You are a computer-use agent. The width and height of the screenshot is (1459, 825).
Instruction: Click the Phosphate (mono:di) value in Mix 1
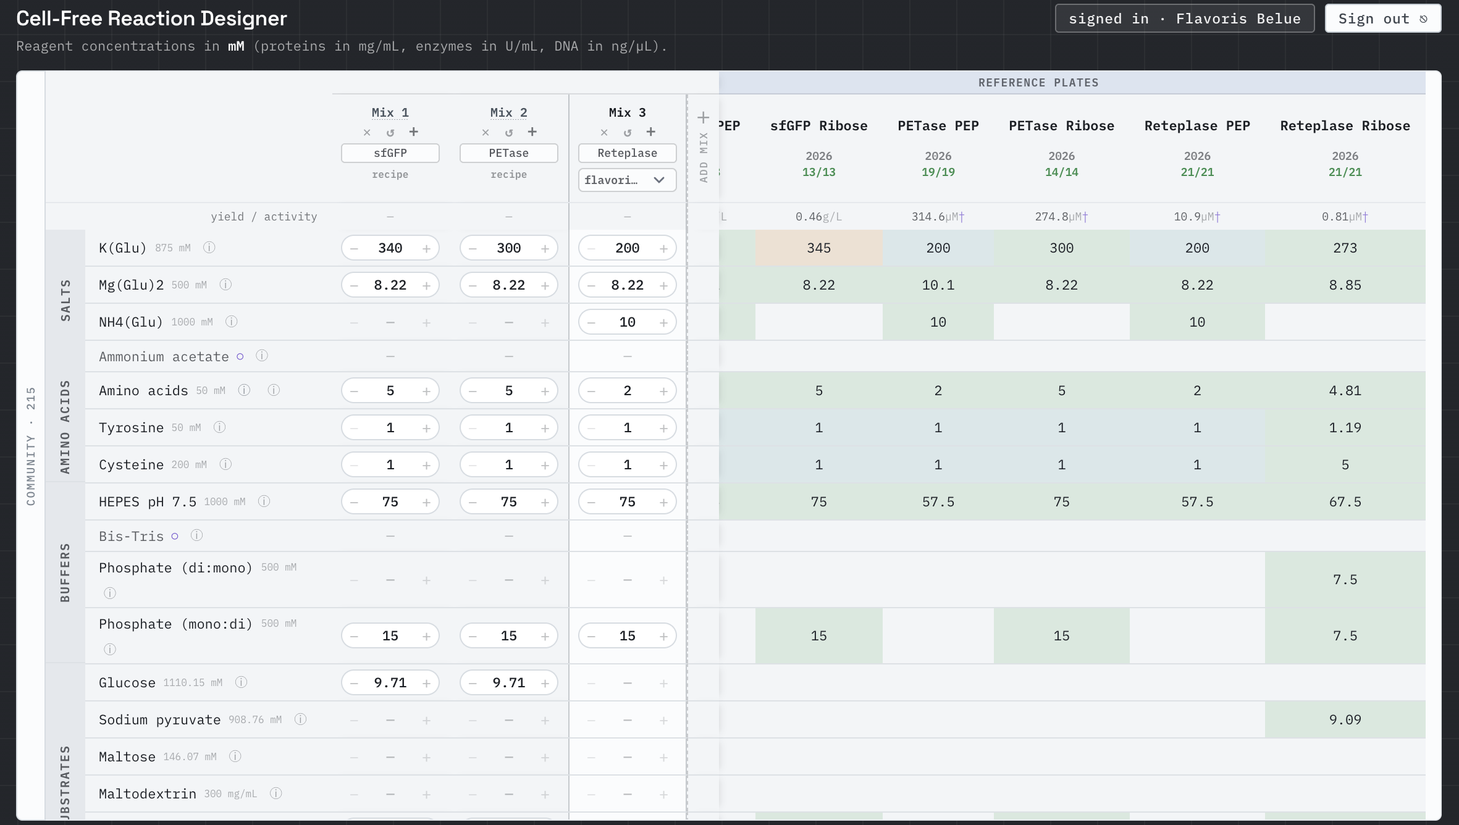pos(390,635)
